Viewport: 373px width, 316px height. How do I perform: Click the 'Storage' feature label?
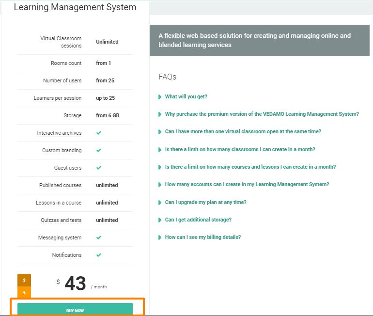[73, 115]
